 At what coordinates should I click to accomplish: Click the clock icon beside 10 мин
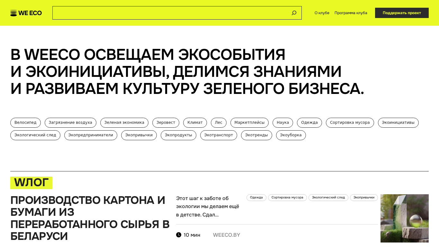179,235
